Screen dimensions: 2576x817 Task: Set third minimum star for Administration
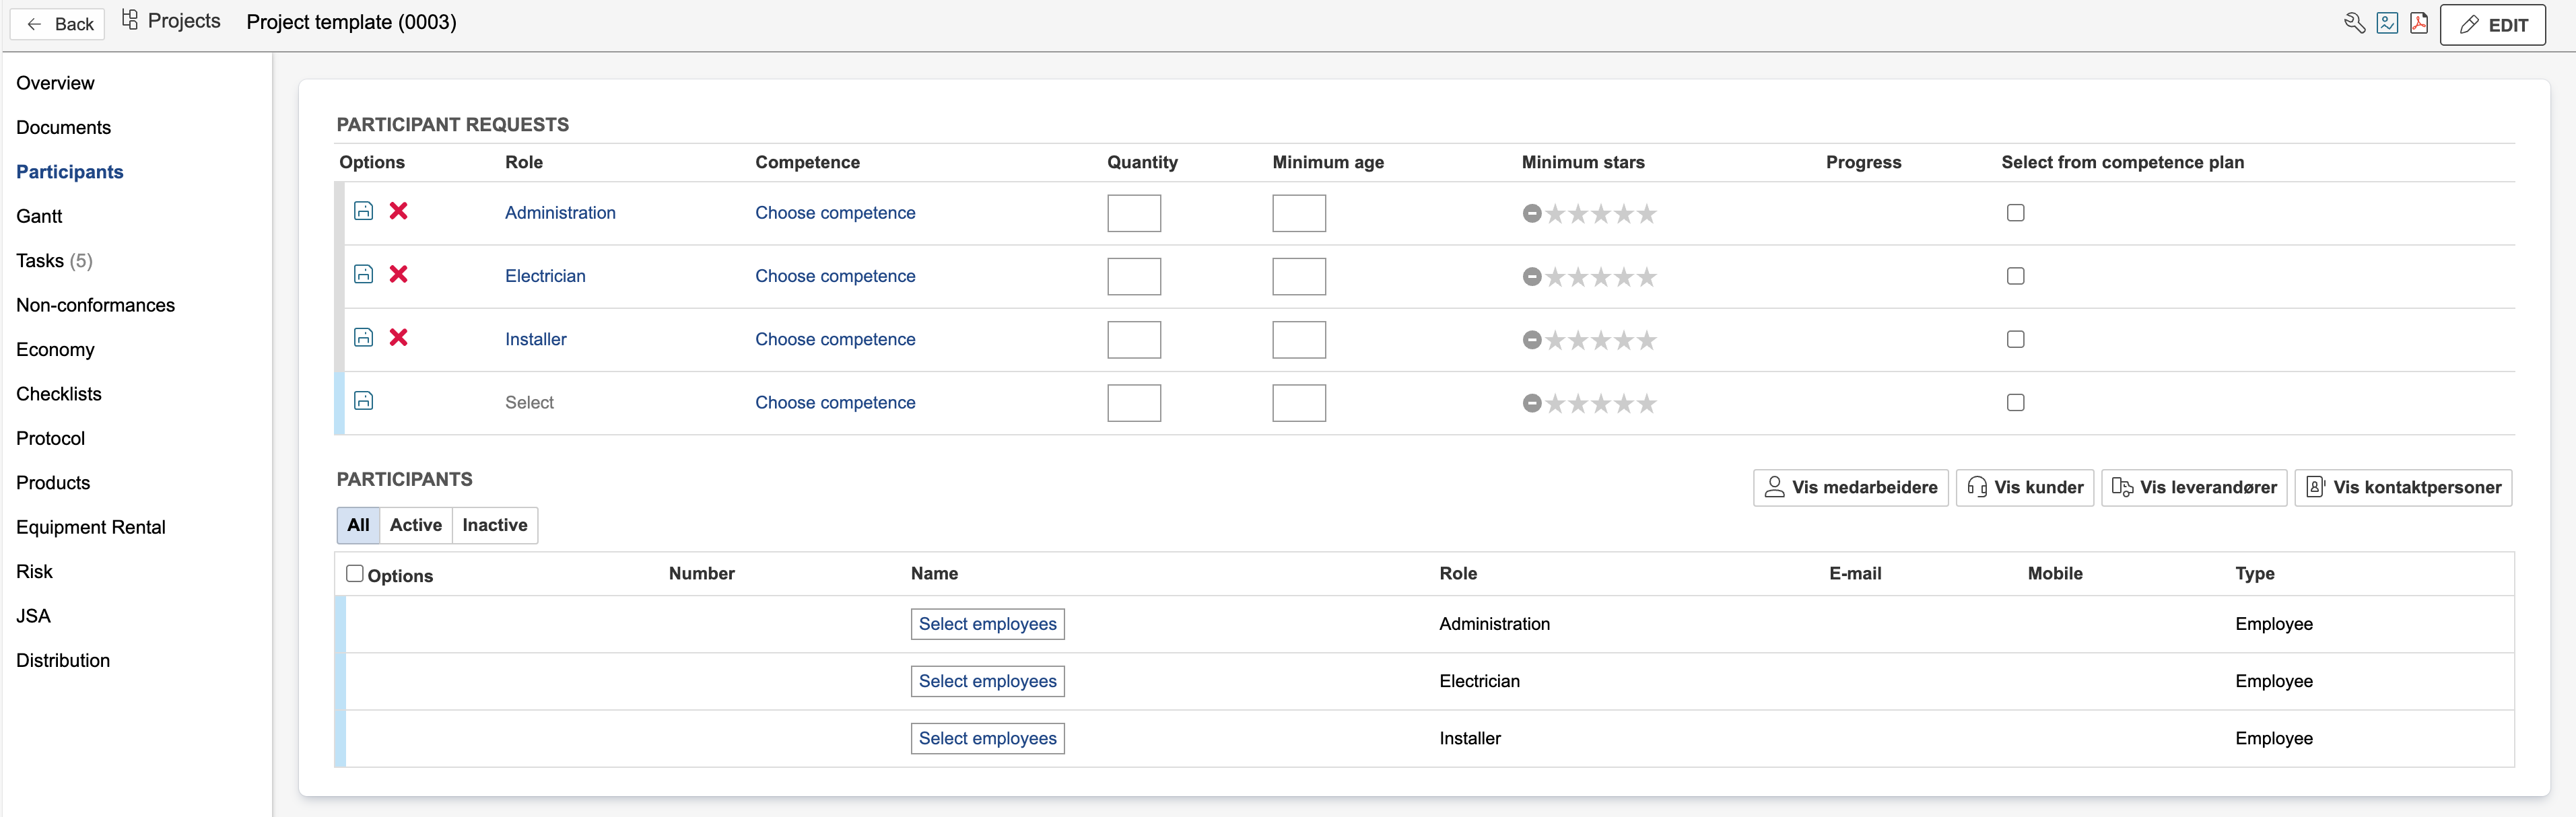(1601, 214)
